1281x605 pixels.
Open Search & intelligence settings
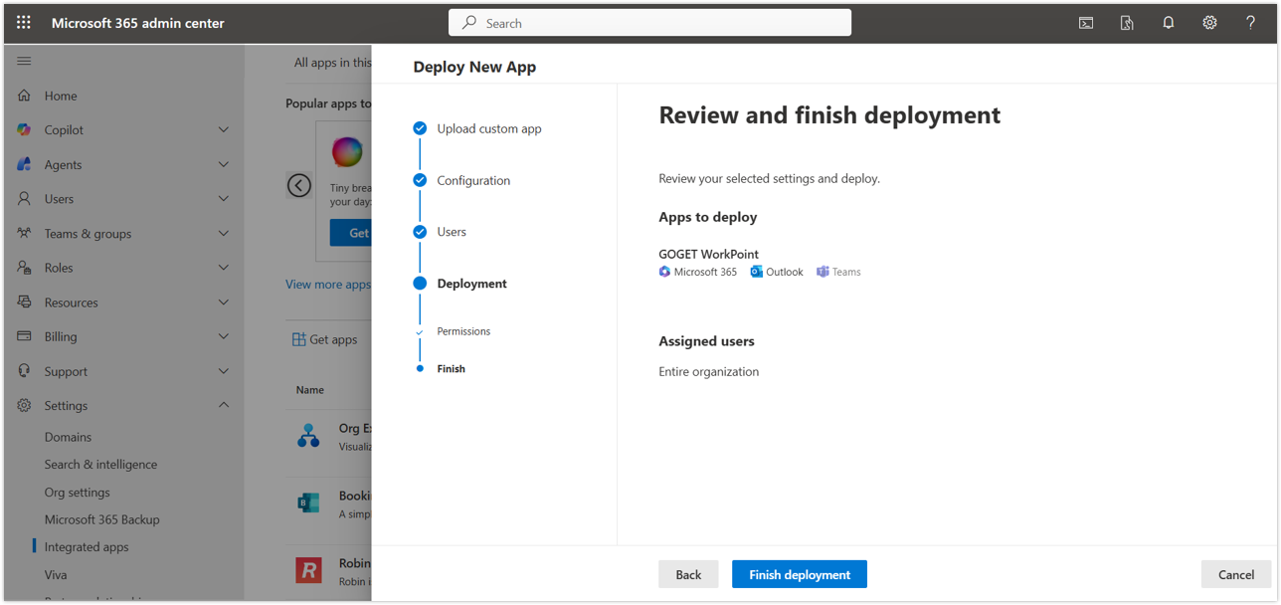(x=100, y=464)
